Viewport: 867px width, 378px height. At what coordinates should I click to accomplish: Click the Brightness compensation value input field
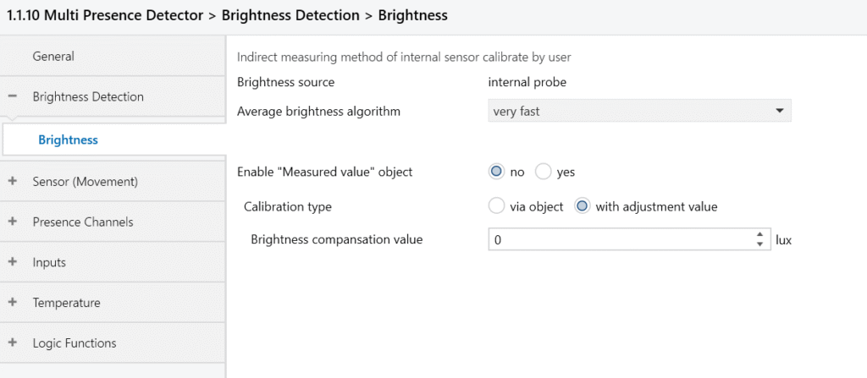(621, 240)
